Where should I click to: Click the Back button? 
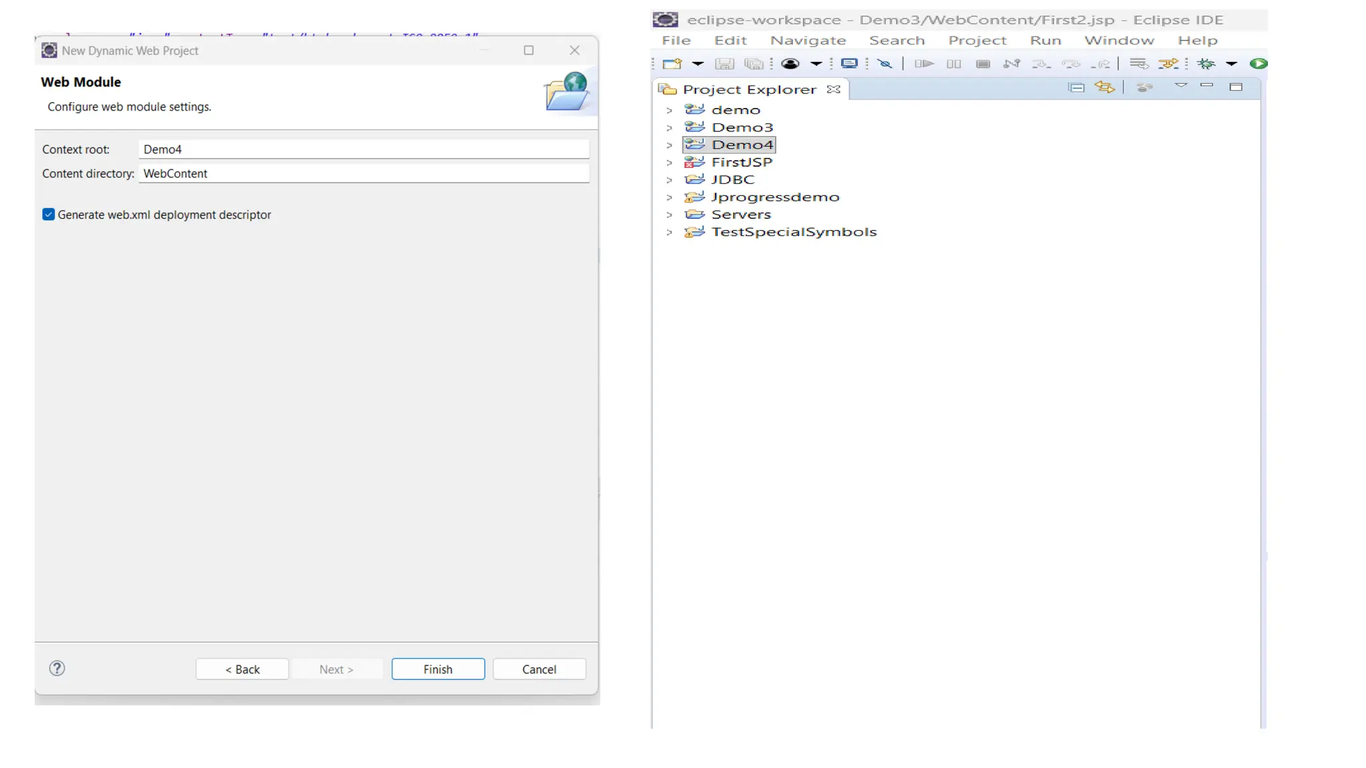[x=242, y=669]
